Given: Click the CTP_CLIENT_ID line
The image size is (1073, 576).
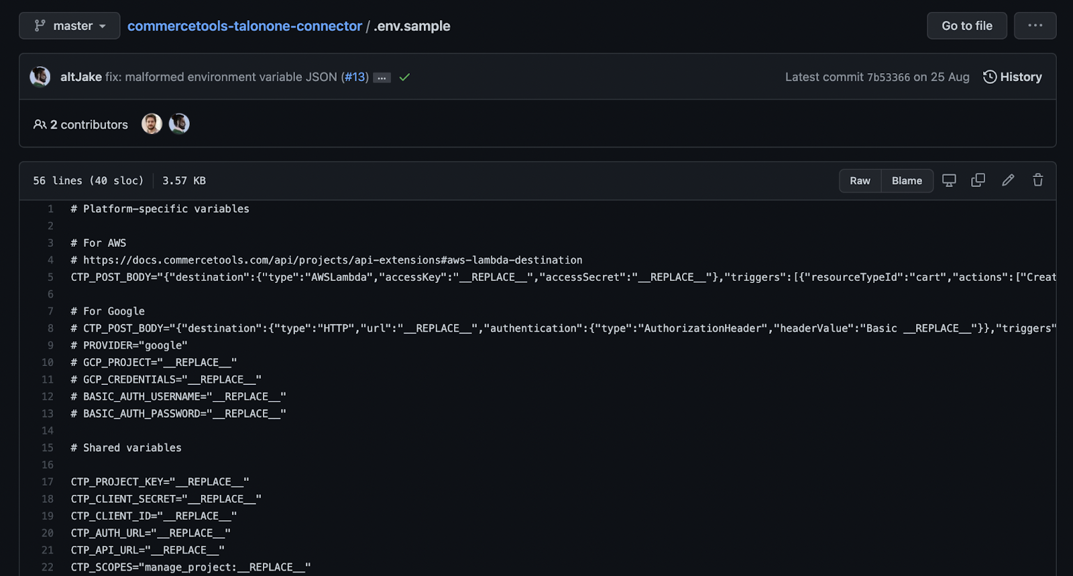Looking at the screenshot, I should 154,516.
